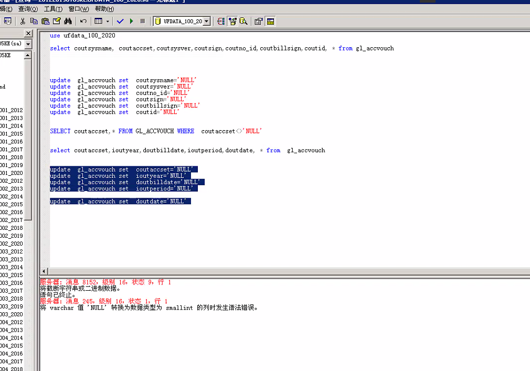
Task: Select database entry ending 001_2016
Action: tap(12, 142)
